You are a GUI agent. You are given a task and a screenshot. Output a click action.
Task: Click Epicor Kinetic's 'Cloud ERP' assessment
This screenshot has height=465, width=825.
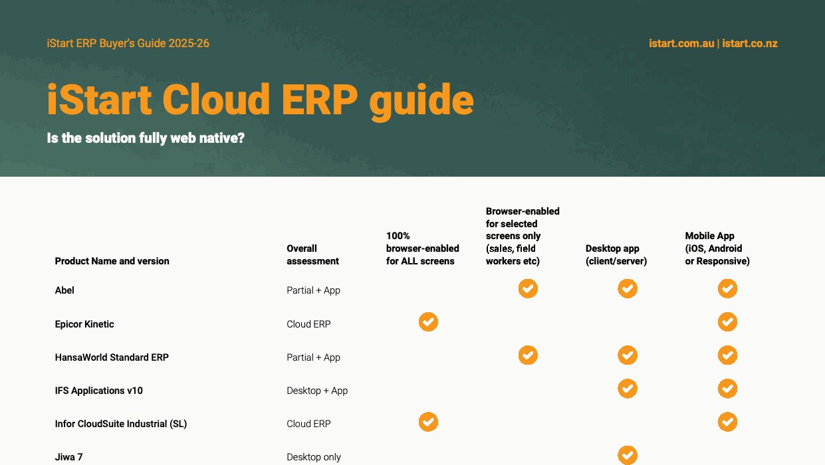308,324
